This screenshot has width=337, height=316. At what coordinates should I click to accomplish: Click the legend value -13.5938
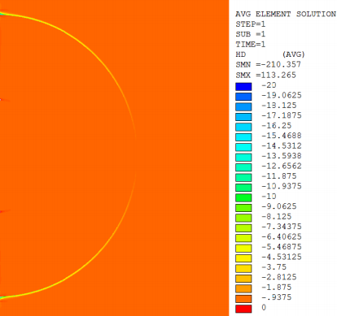(x=282, y=156)
